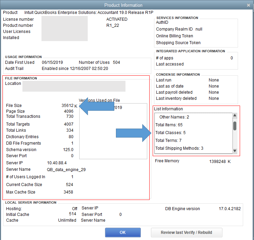Screen dimensions: 254x240
Task: Click the Product Information title bar text
Action: coord(123,5)
